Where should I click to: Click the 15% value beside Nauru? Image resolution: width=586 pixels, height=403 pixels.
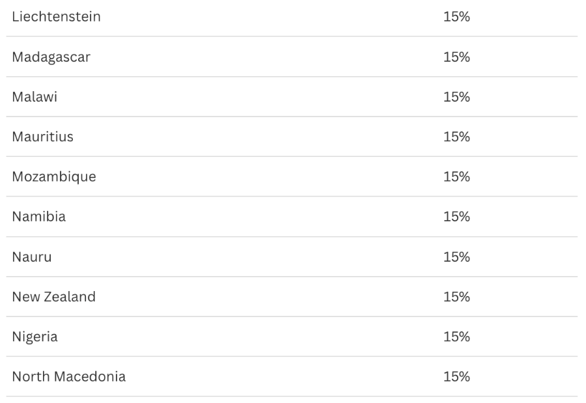pyautogui.click(x=456, y=257)
